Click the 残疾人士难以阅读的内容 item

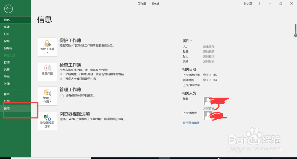(81, 79)
